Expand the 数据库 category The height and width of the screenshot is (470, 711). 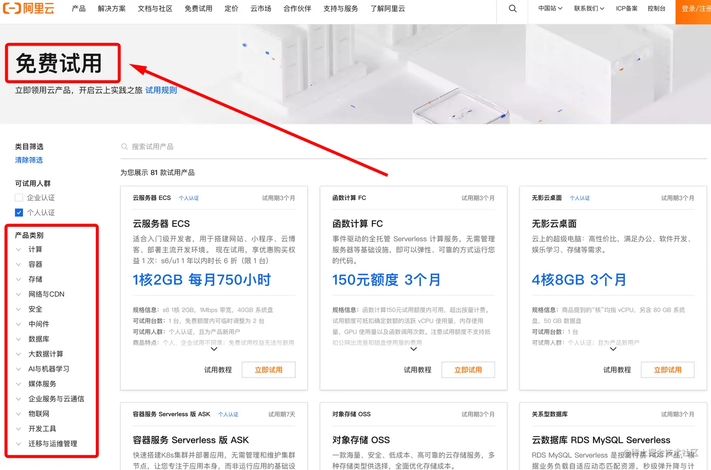tap(19, 339)
